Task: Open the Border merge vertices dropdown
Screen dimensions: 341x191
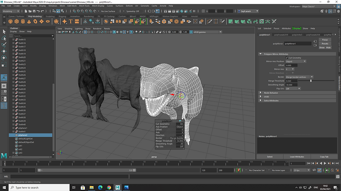Action: coord(299,77)
